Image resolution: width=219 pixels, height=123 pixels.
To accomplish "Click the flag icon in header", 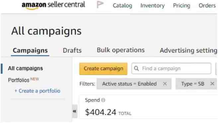I will pos(100,5).
